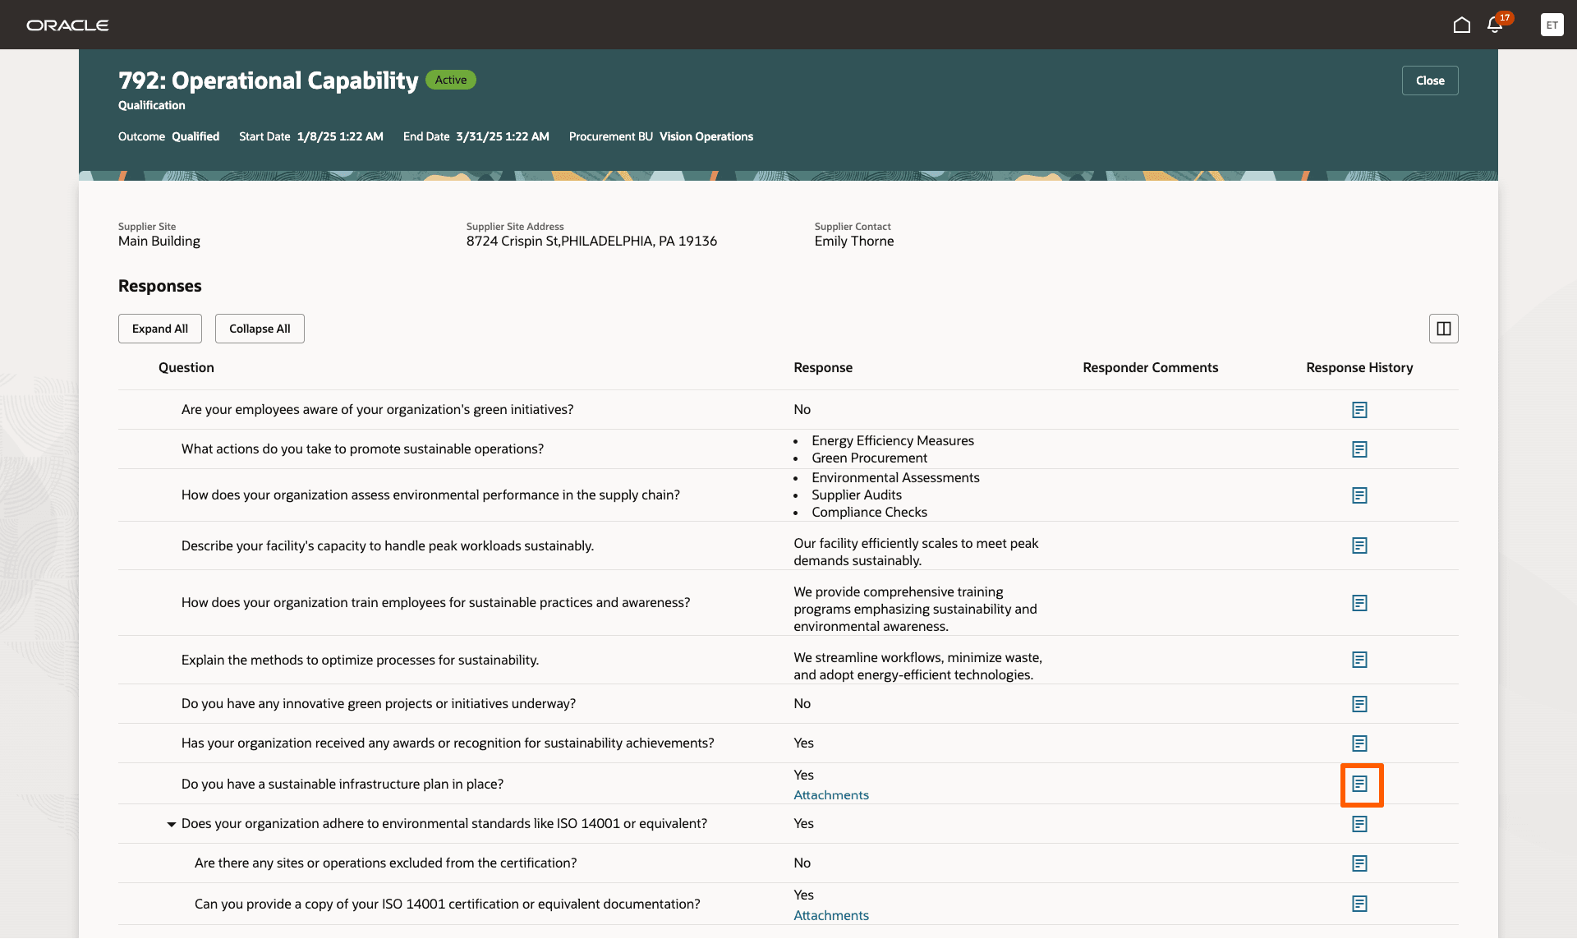1577x939 pixels.
Task: Collapse the ISO 14001 standards question row
Action: pyautogui.click(x=171, y=824)
